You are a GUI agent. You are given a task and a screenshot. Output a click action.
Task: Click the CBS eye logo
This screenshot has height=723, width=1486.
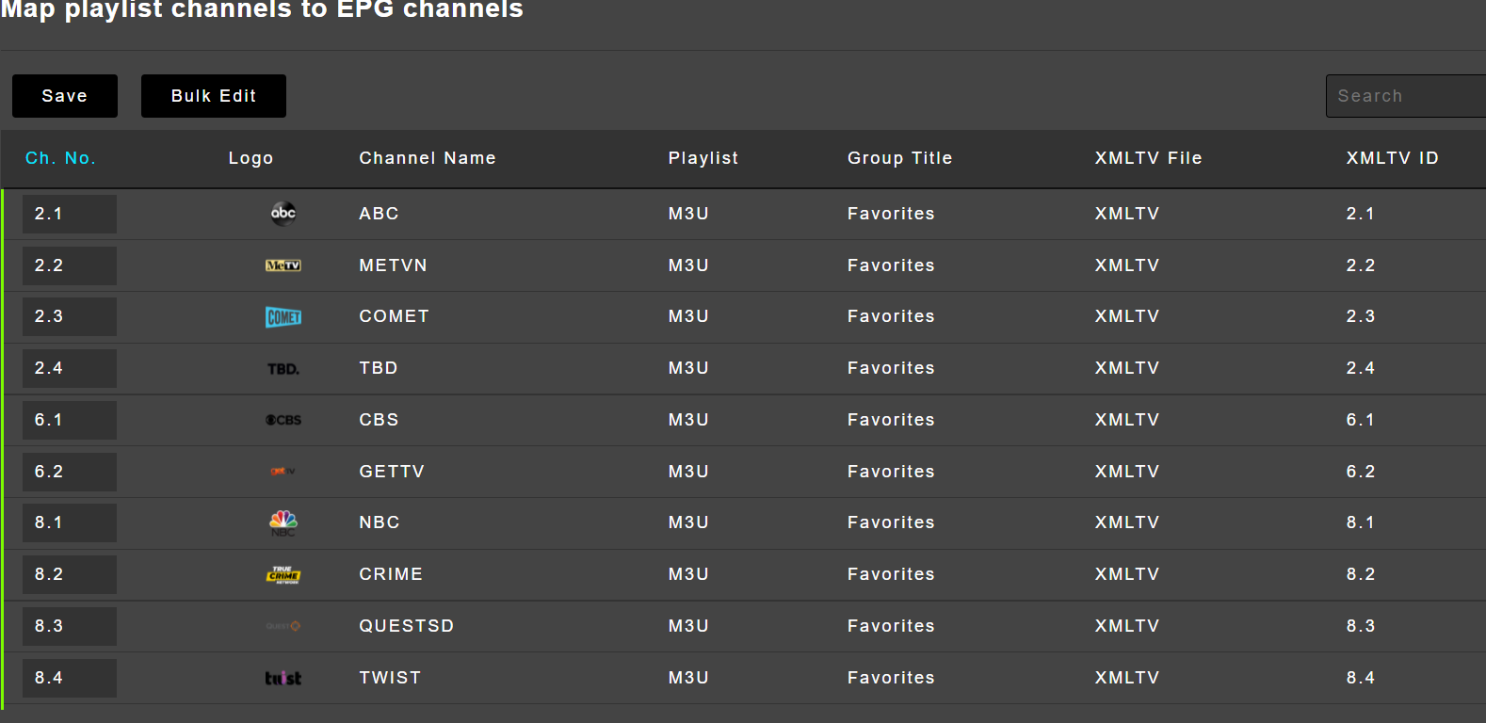pos(283,420)
